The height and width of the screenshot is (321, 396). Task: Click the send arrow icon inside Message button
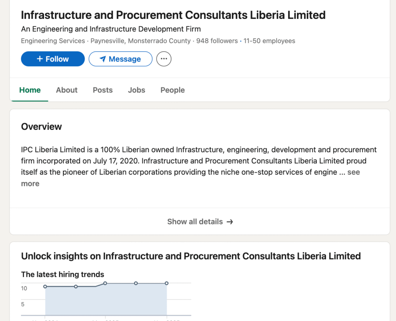(x=102, y=59)
